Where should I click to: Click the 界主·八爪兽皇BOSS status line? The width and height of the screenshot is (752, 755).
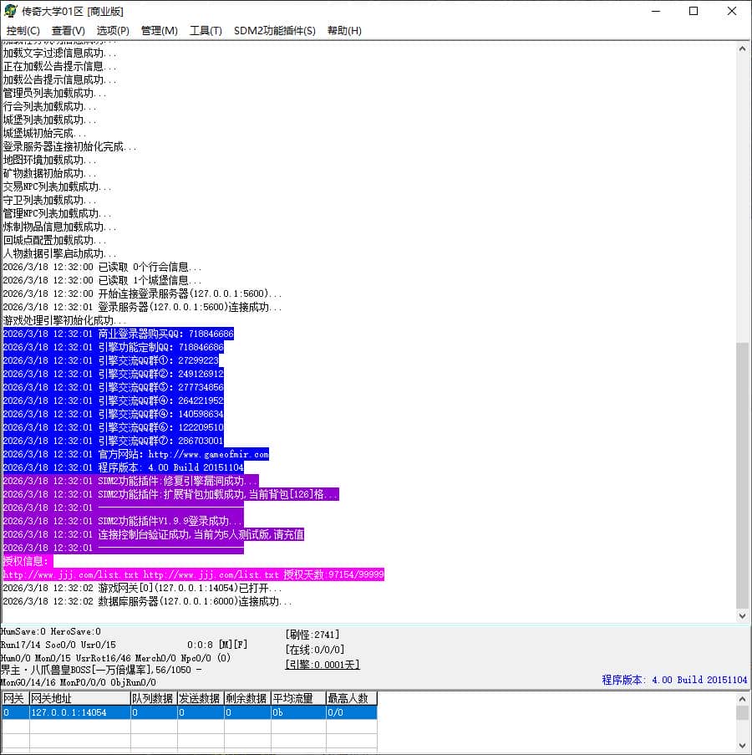pyautogui.click(x=101, y=670)
